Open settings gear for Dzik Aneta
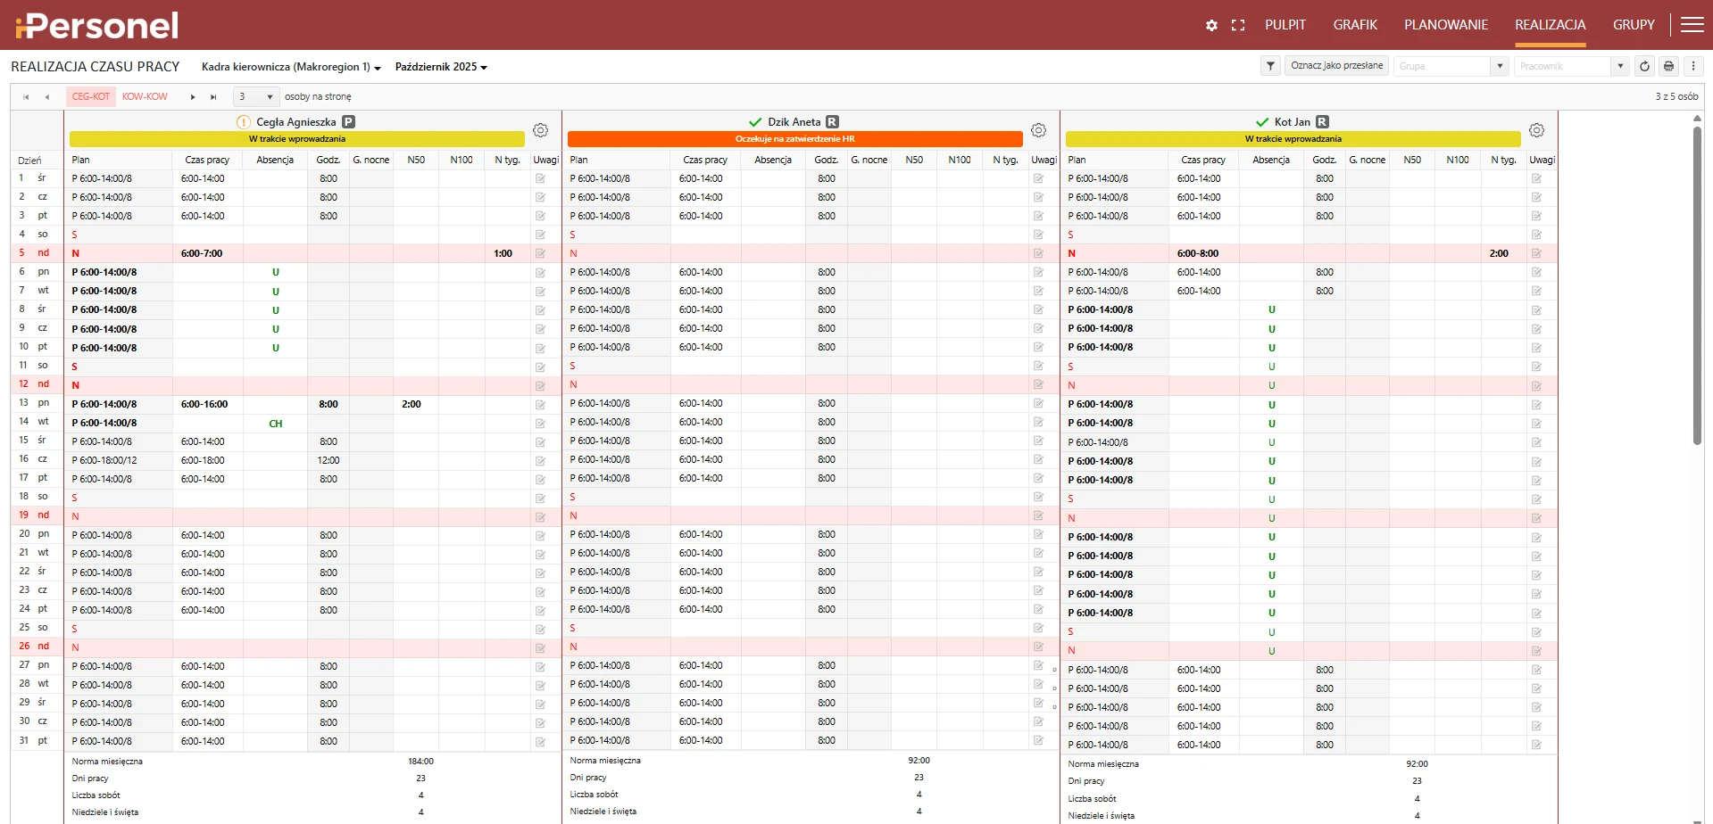Image resolution: width=1713 pixels, height=824 pixels. click(1038, 130)
